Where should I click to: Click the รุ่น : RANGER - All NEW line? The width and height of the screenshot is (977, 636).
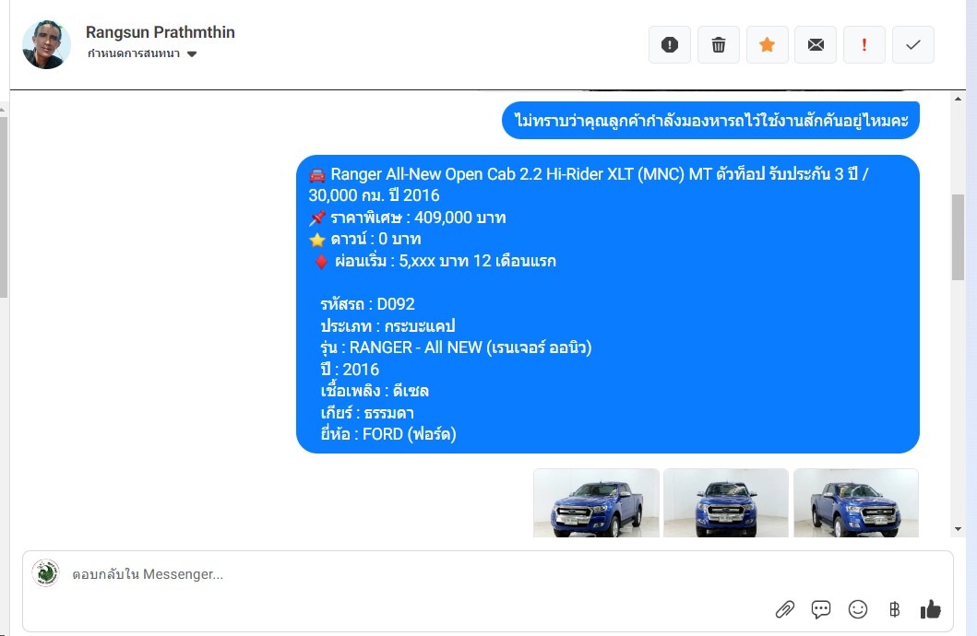[456, 347]
